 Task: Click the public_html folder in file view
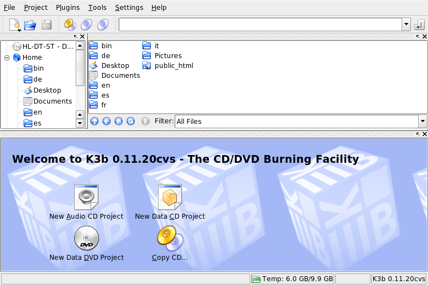tap(167, 65)
